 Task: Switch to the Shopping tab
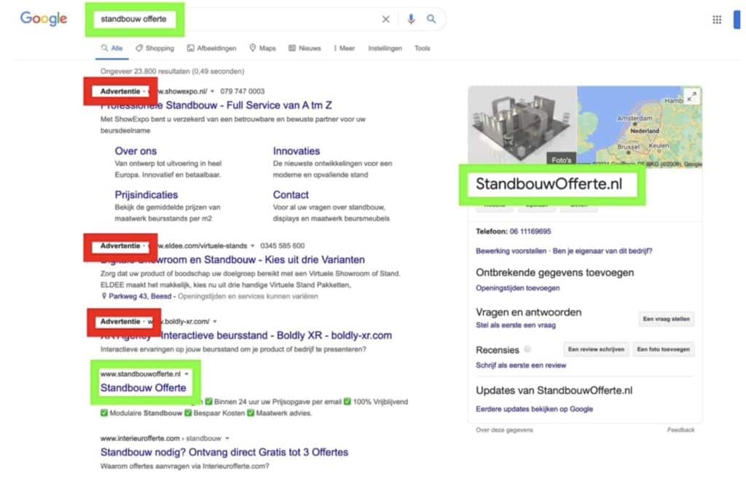[x=155, y=48]
